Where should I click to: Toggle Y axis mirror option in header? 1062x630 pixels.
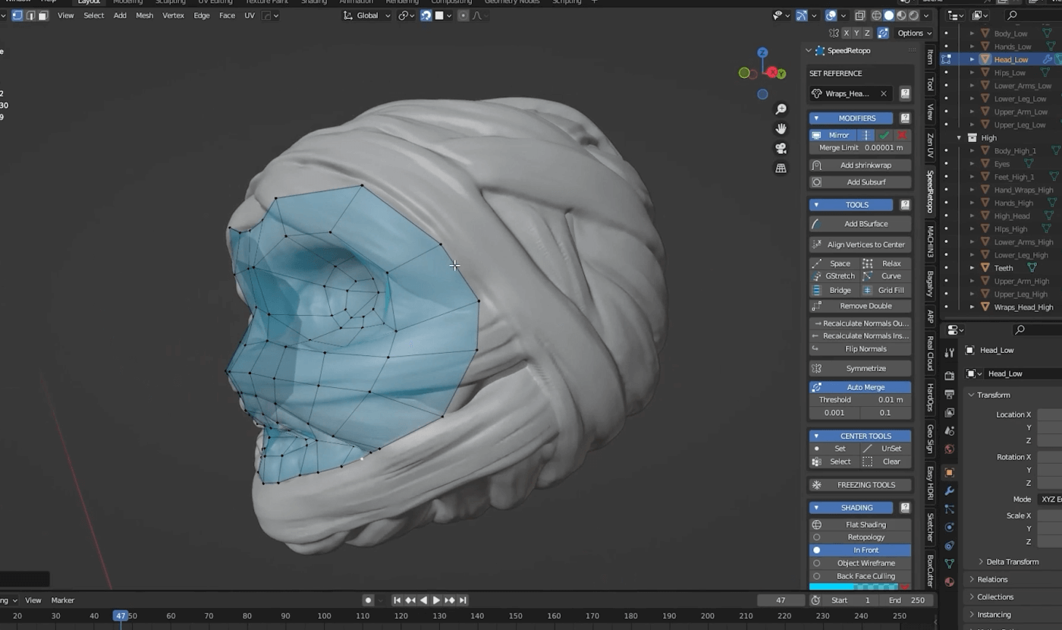[856, 33]
